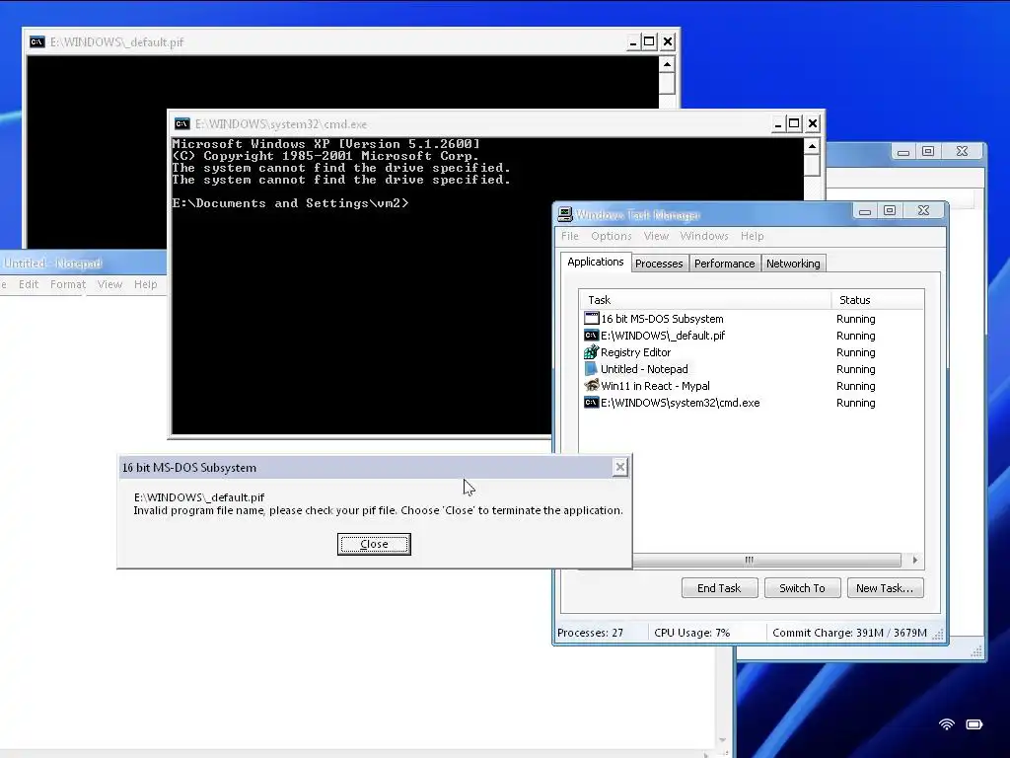
Task: Click the Mypal browser icon in task list
Action: pyautogui.click(x=591, y=386)
